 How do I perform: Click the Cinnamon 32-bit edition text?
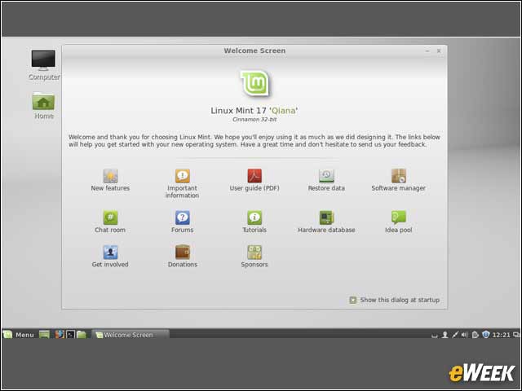point(254,120)
